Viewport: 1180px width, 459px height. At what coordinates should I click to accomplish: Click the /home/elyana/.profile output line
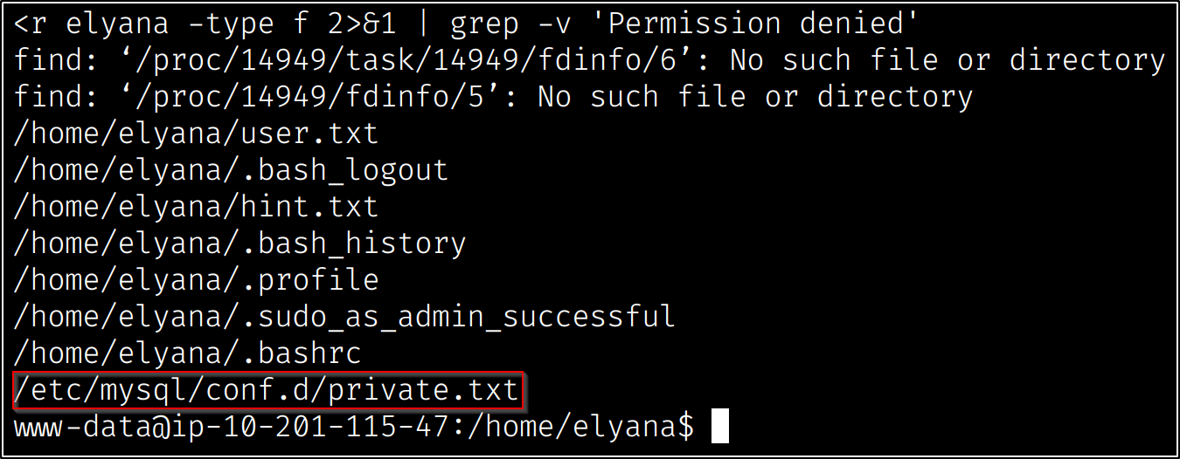pyautogui.click(x=196, y=280)
